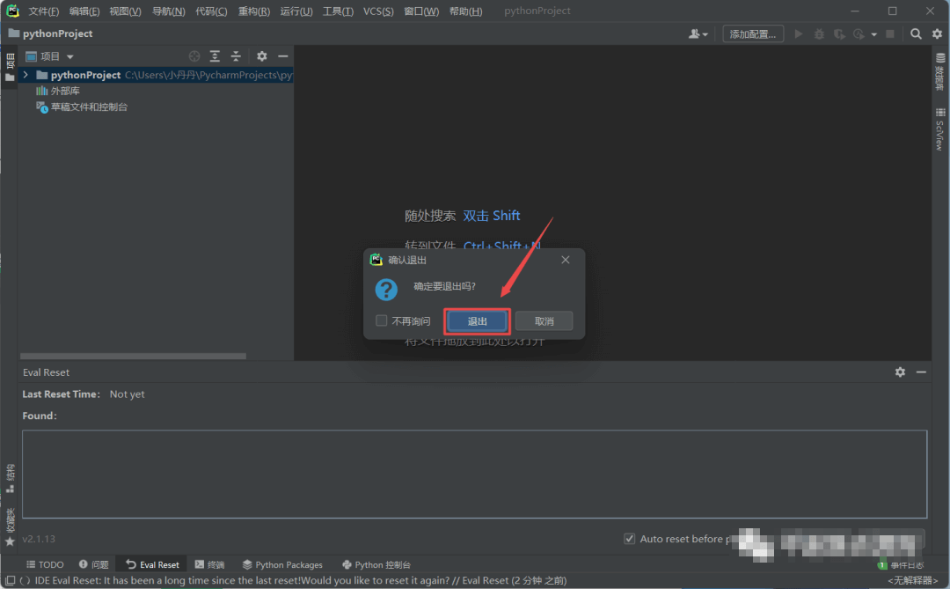Open the 代码(C) menu

tap(210, 11)
